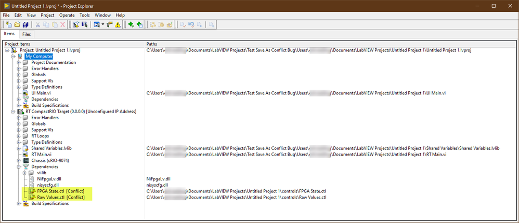This screenshot has height=223, width=519.
Task: Expand the Chassis (cRIO-9074) node
Action: tap(19, 161)
